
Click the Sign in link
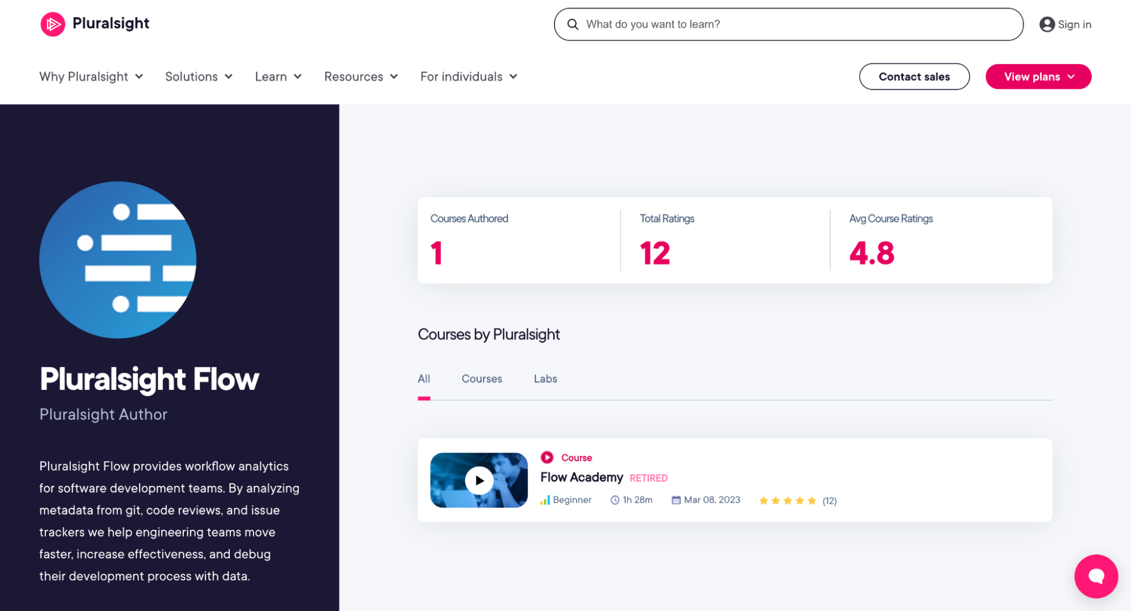tap(1074, 24)
